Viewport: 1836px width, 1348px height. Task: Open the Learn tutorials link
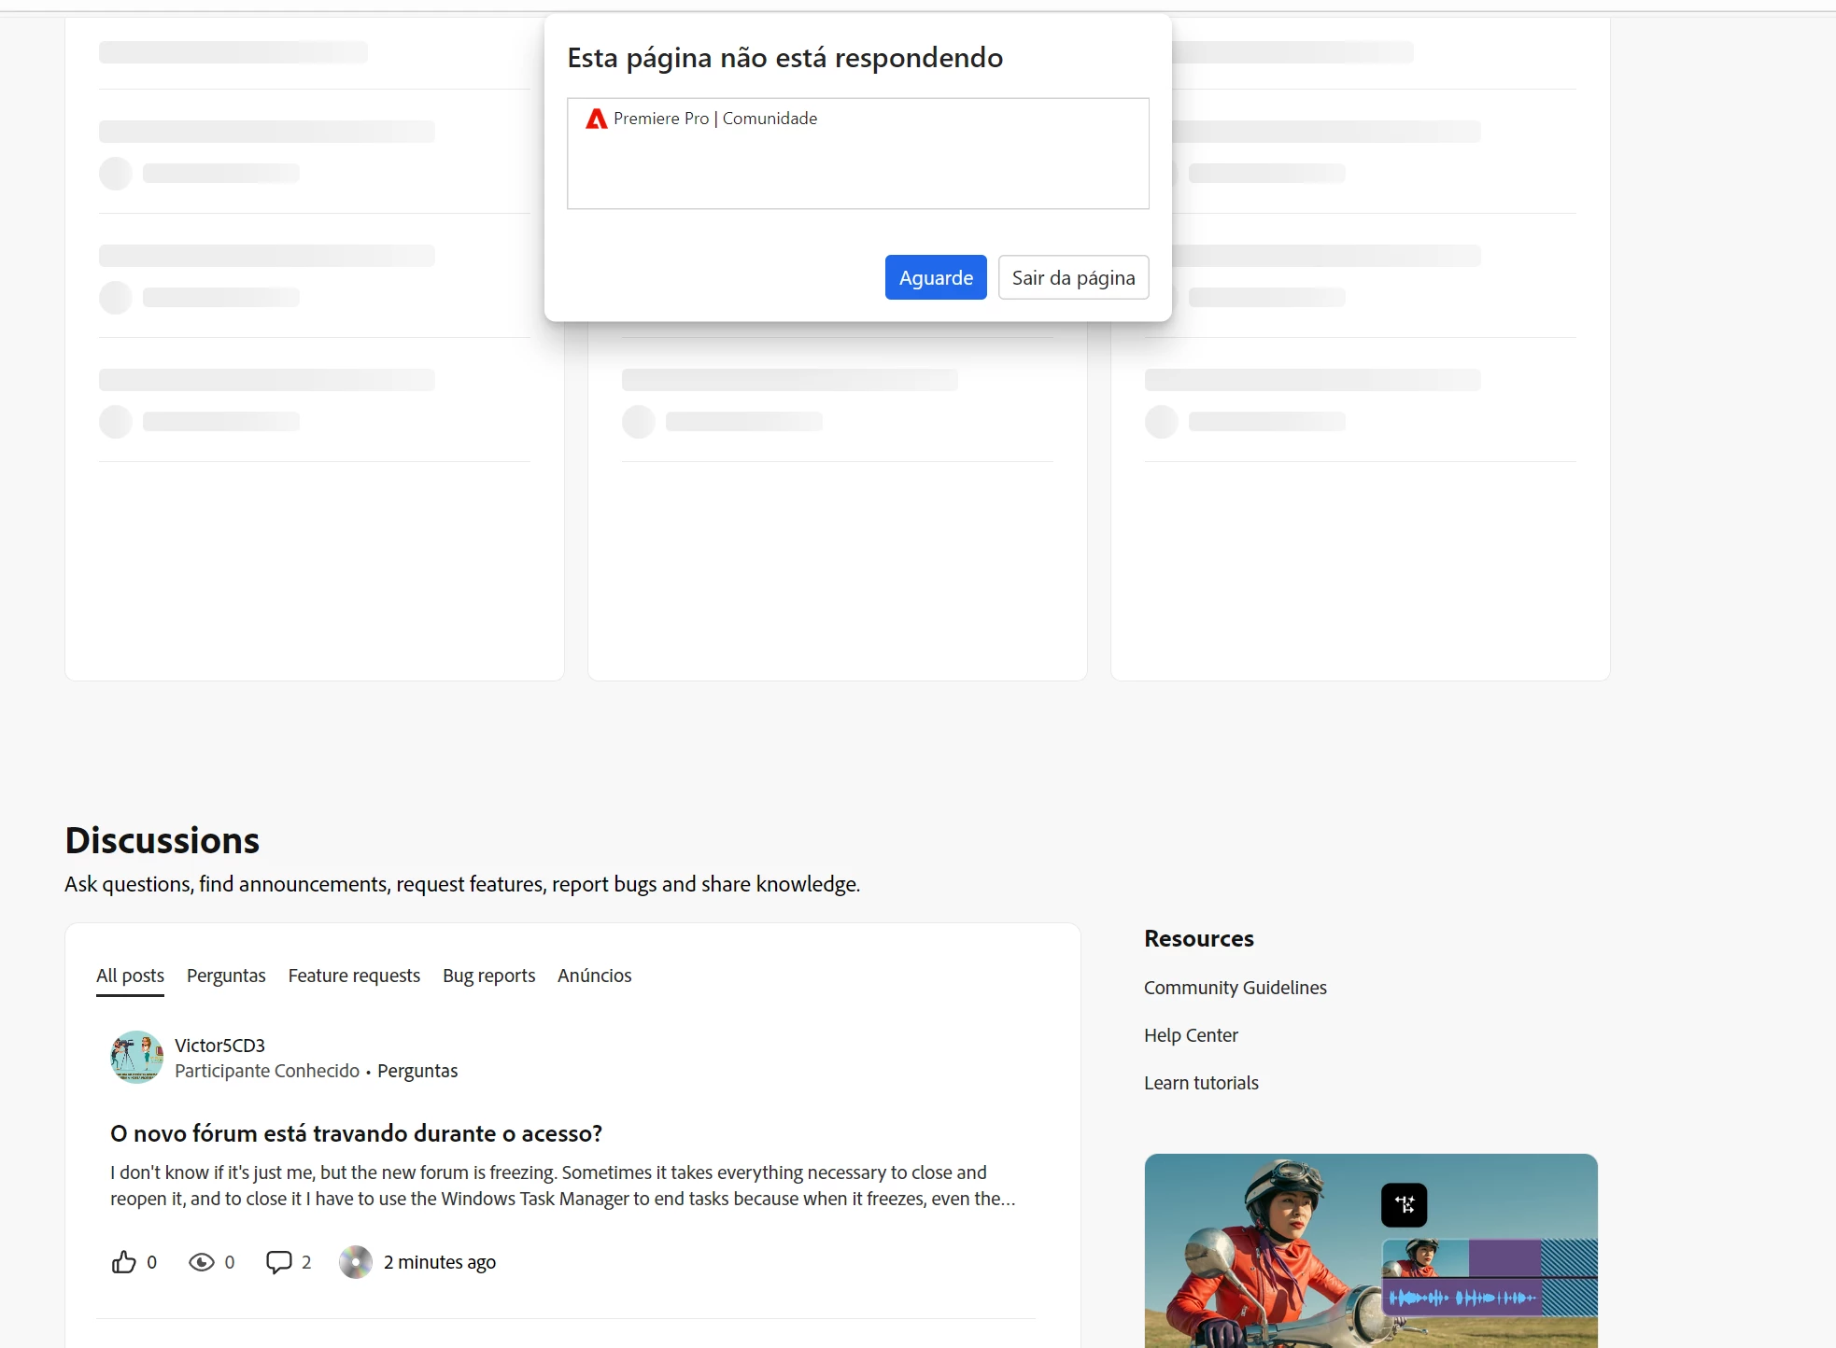(x=1201, y=1083)
